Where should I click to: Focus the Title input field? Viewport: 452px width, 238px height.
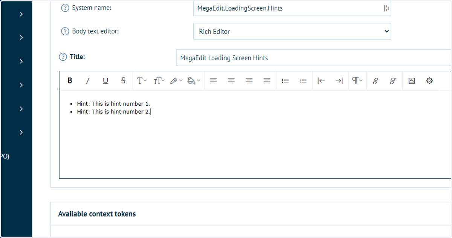point(313,58)
